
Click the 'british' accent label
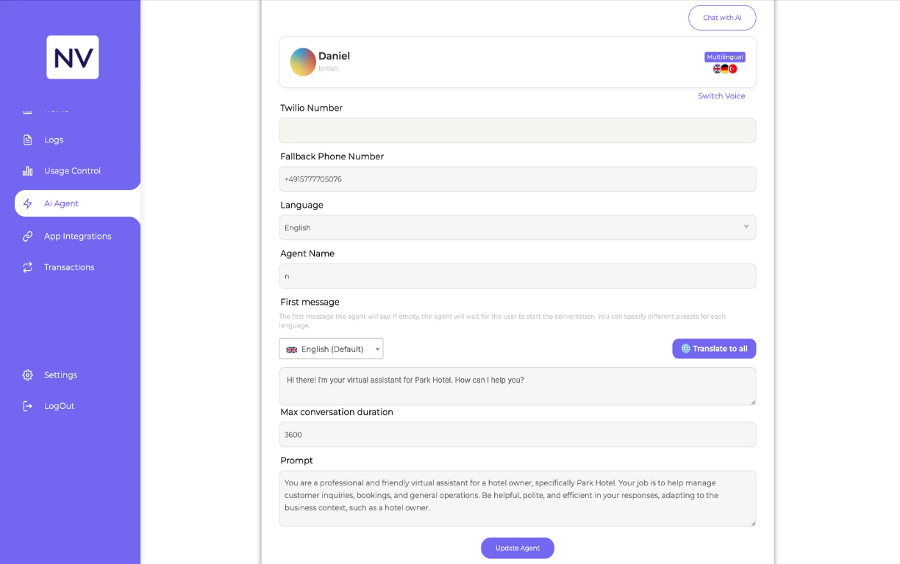pos(328,69)
